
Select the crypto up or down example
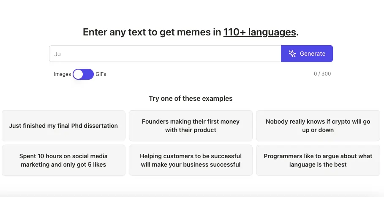click(x=318, y=126)
